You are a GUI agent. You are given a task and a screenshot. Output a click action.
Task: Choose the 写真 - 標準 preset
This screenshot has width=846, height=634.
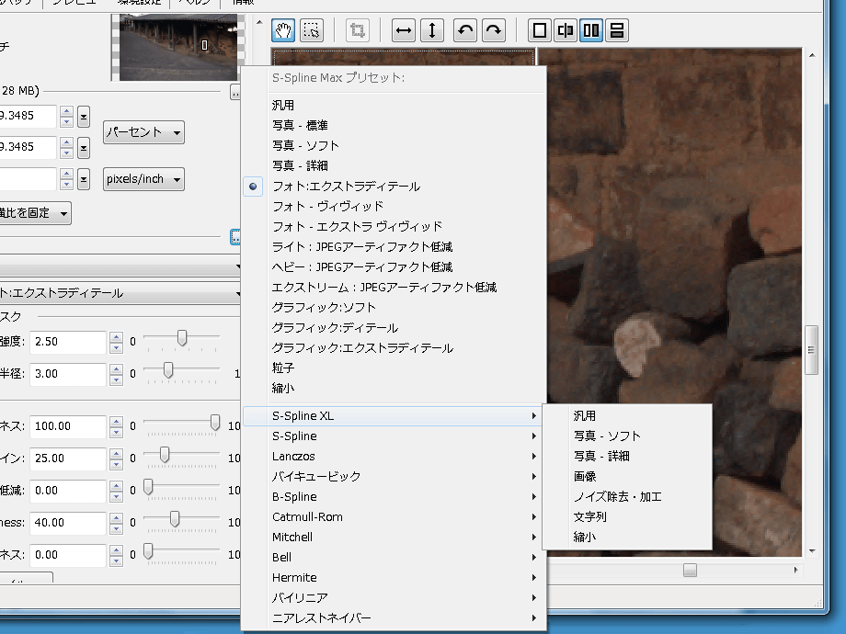(300, 125)
